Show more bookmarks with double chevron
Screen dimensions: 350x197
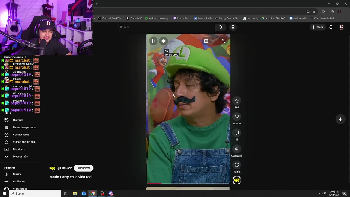coord(343,18)
